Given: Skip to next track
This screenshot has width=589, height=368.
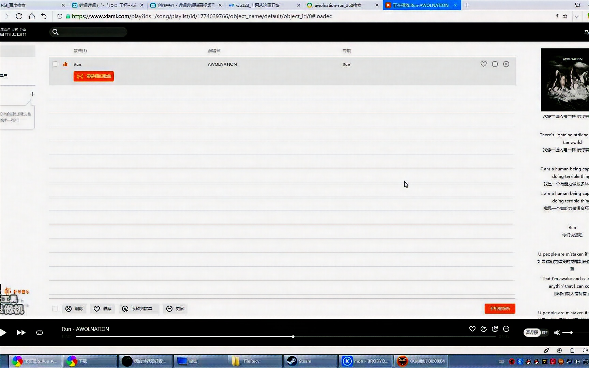Looking at the screenshot, I should pos(21,333).
